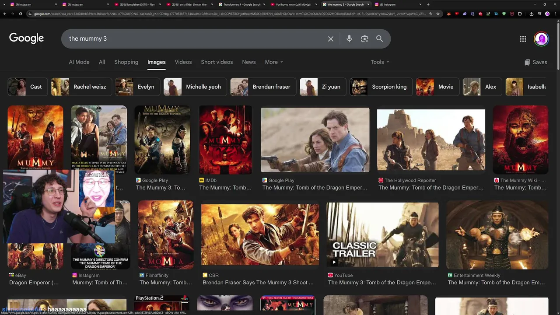560x315 pixels.
Task: Go back with the browser back arrow
Action: tap(5, 14)
